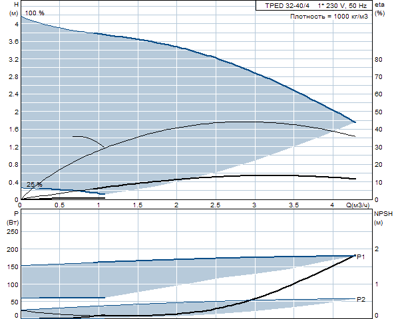Viewport: 394px width, 319px height.
Task: Click the '100 %' speed curve label
Action: [x=35, y=13]
